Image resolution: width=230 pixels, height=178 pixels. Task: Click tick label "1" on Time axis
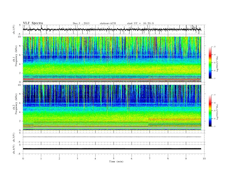(41, 159)
